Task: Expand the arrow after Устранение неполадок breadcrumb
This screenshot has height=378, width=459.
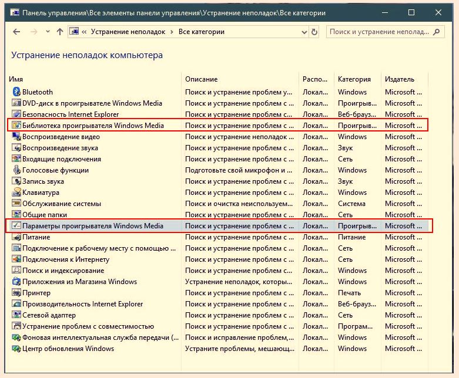Action: click(172, 32)
